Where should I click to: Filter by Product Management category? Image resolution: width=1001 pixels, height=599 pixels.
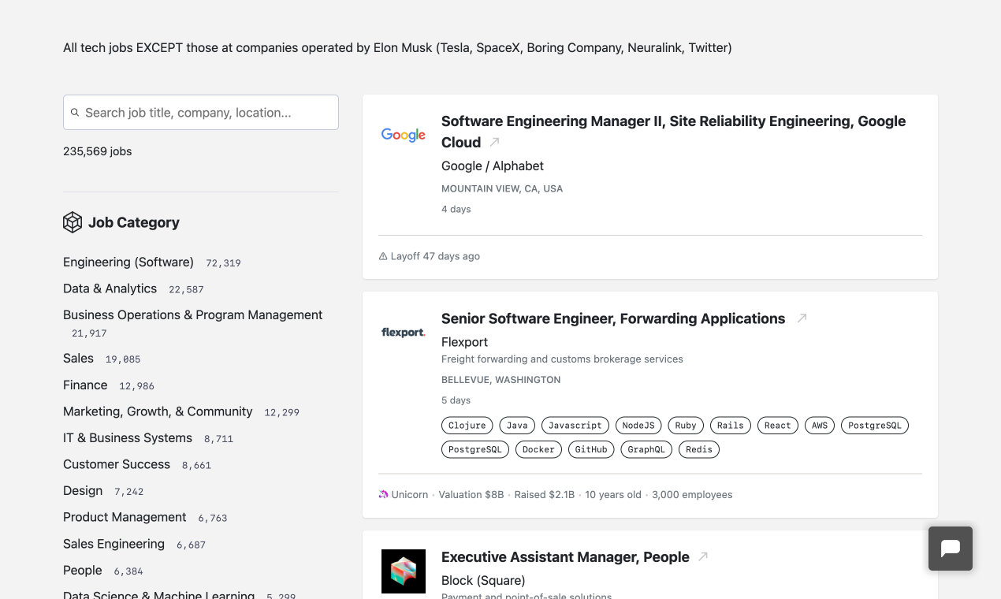pos(125,517)
